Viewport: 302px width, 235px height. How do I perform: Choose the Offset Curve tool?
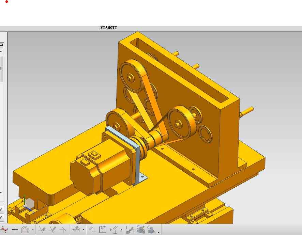[x=26, y=230]
